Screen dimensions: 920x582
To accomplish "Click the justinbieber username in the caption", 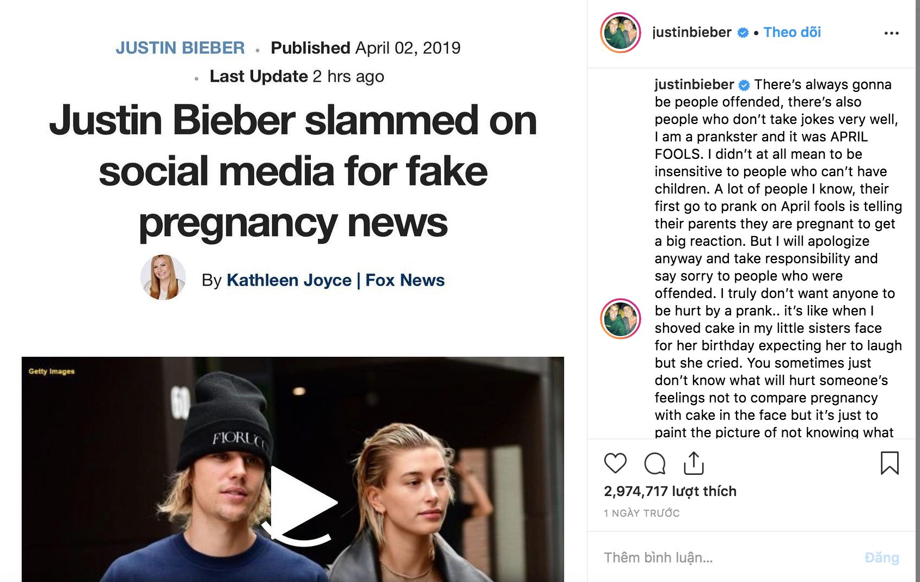I will [x=694, y=85].
